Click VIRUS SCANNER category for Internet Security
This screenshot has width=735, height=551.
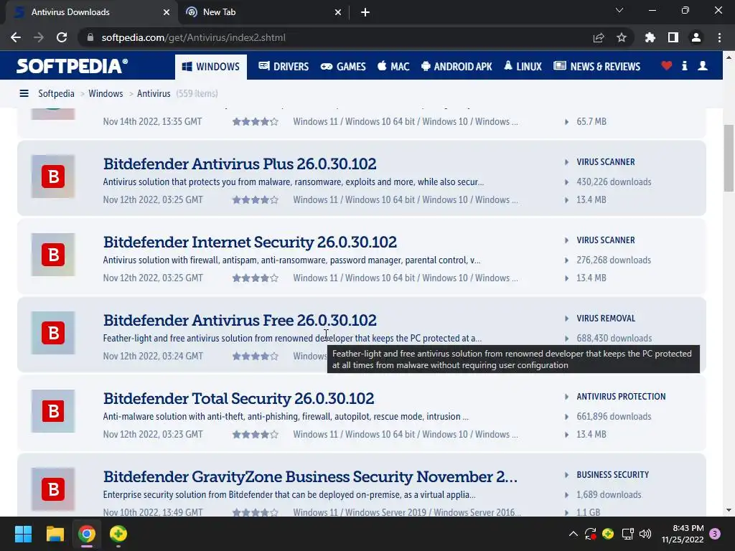click(606, 240)
